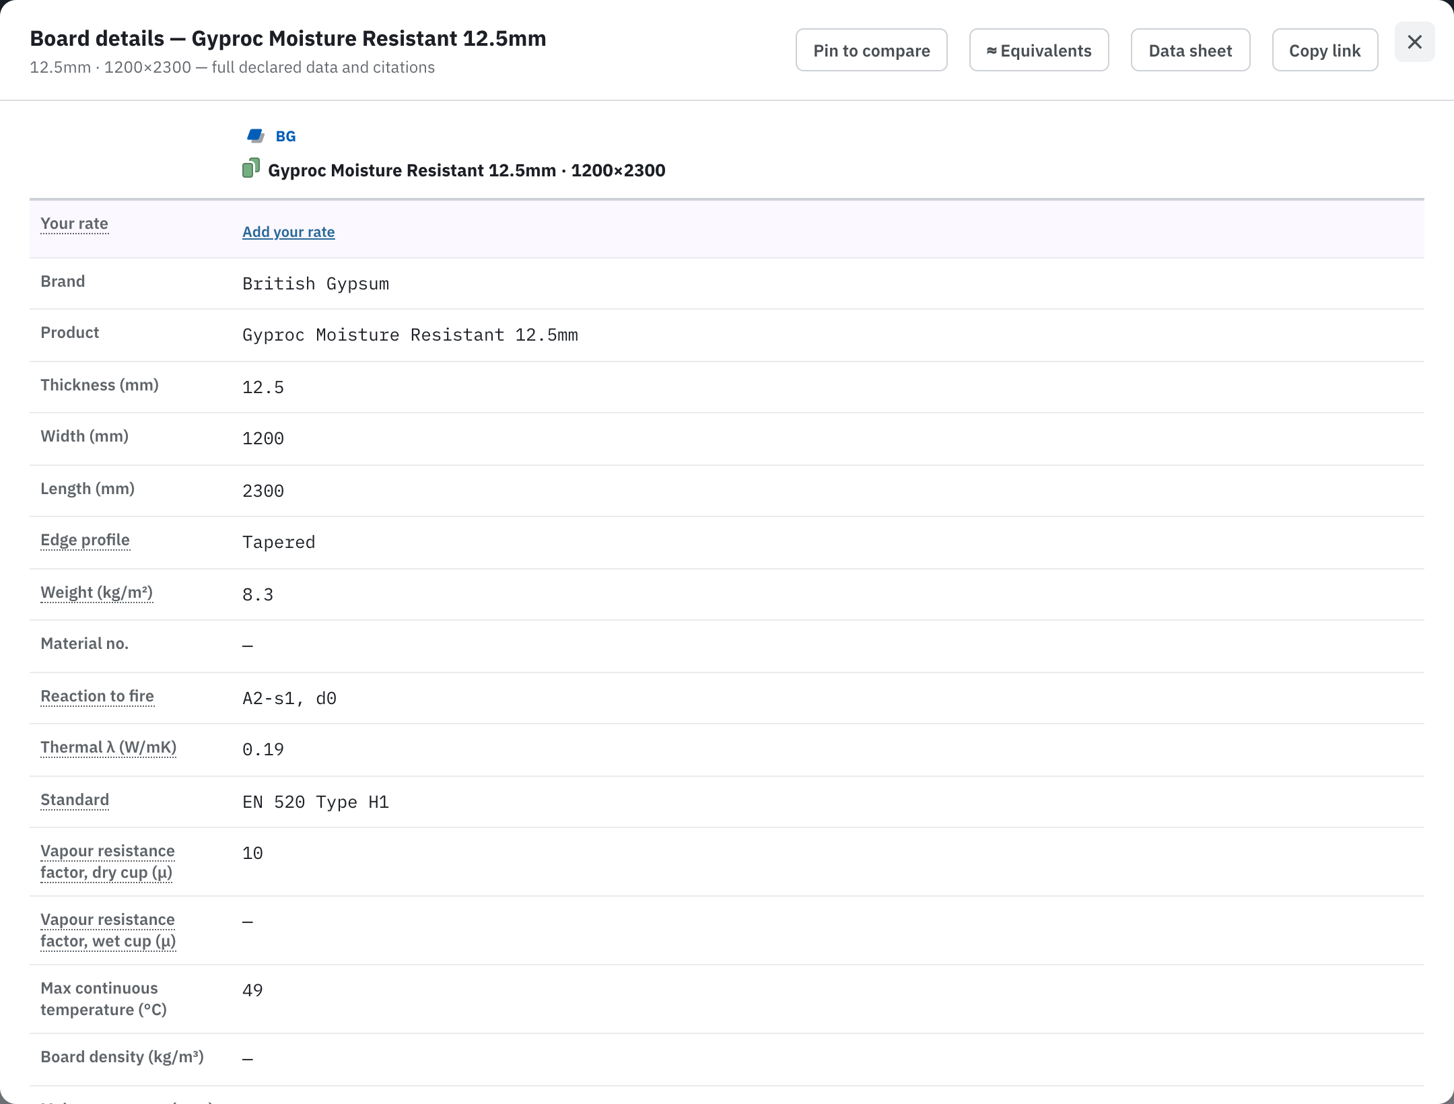
Task: Click the green board icon beside product name
Action: click(x=251, y=168)
